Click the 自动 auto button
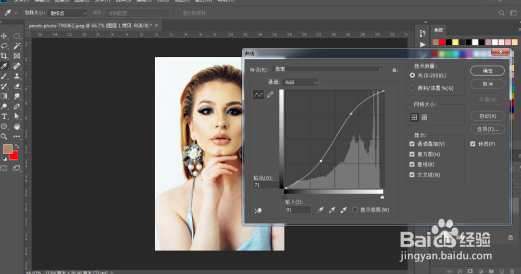This screenshot has height=274, width=521. pyautogui.click(x=488, y=116)
